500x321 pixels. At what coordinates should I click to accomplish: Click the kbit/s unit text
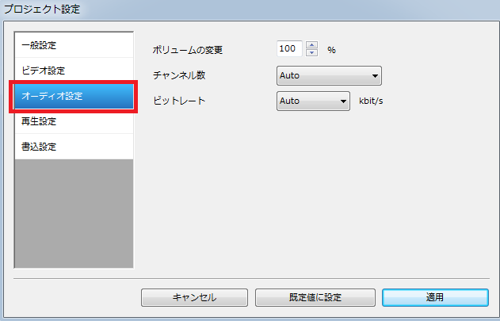tap(371, 101)
